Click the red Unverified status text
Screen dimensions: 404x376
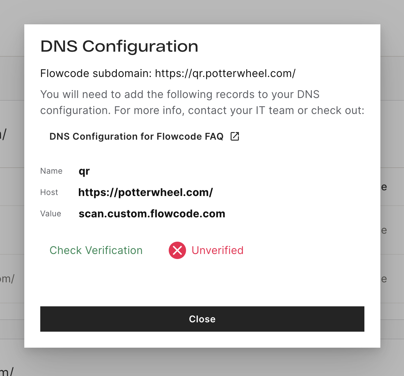tap(217, 250)
